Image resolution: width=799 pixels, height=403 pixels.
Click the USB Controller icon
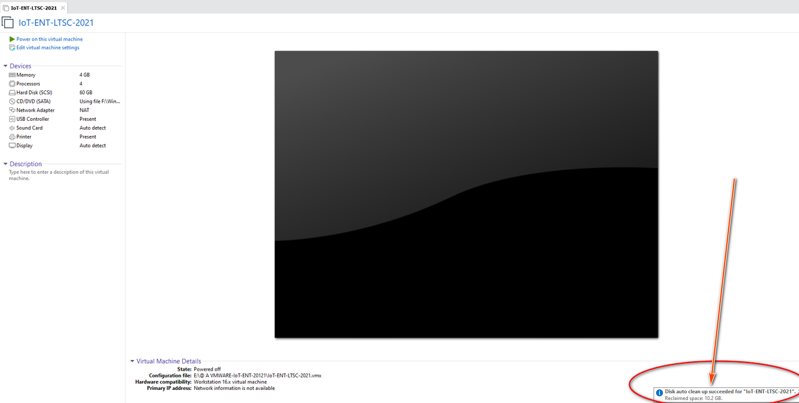(12, 119)
